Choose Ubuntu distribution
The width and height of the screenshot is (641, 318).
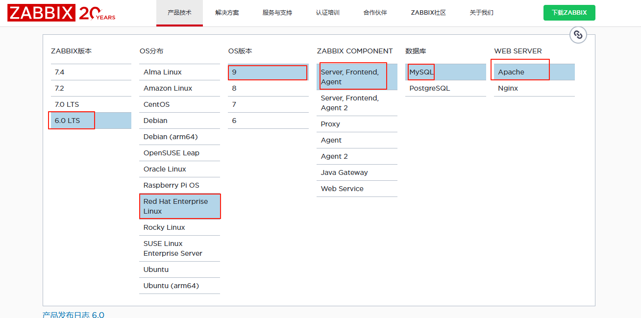[180, 269]
